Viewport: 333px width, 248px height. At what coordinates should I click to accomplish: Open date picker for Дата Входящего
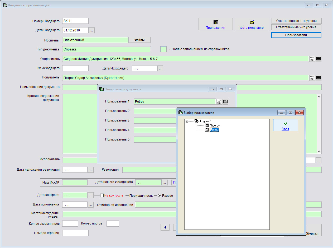pos(91,30)
